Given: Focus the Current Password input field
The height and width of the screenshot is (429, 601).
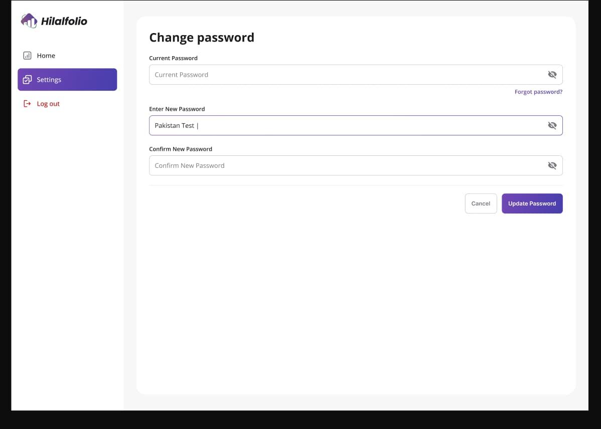Looking at the screenshot, I should tap(356, 75).
